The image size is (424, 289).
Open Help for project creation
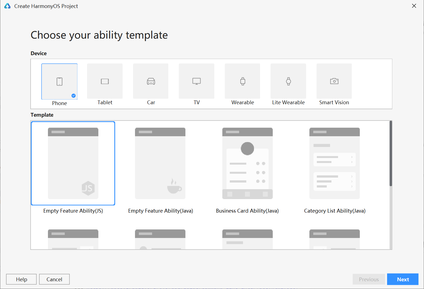click(x=21, y=279)
